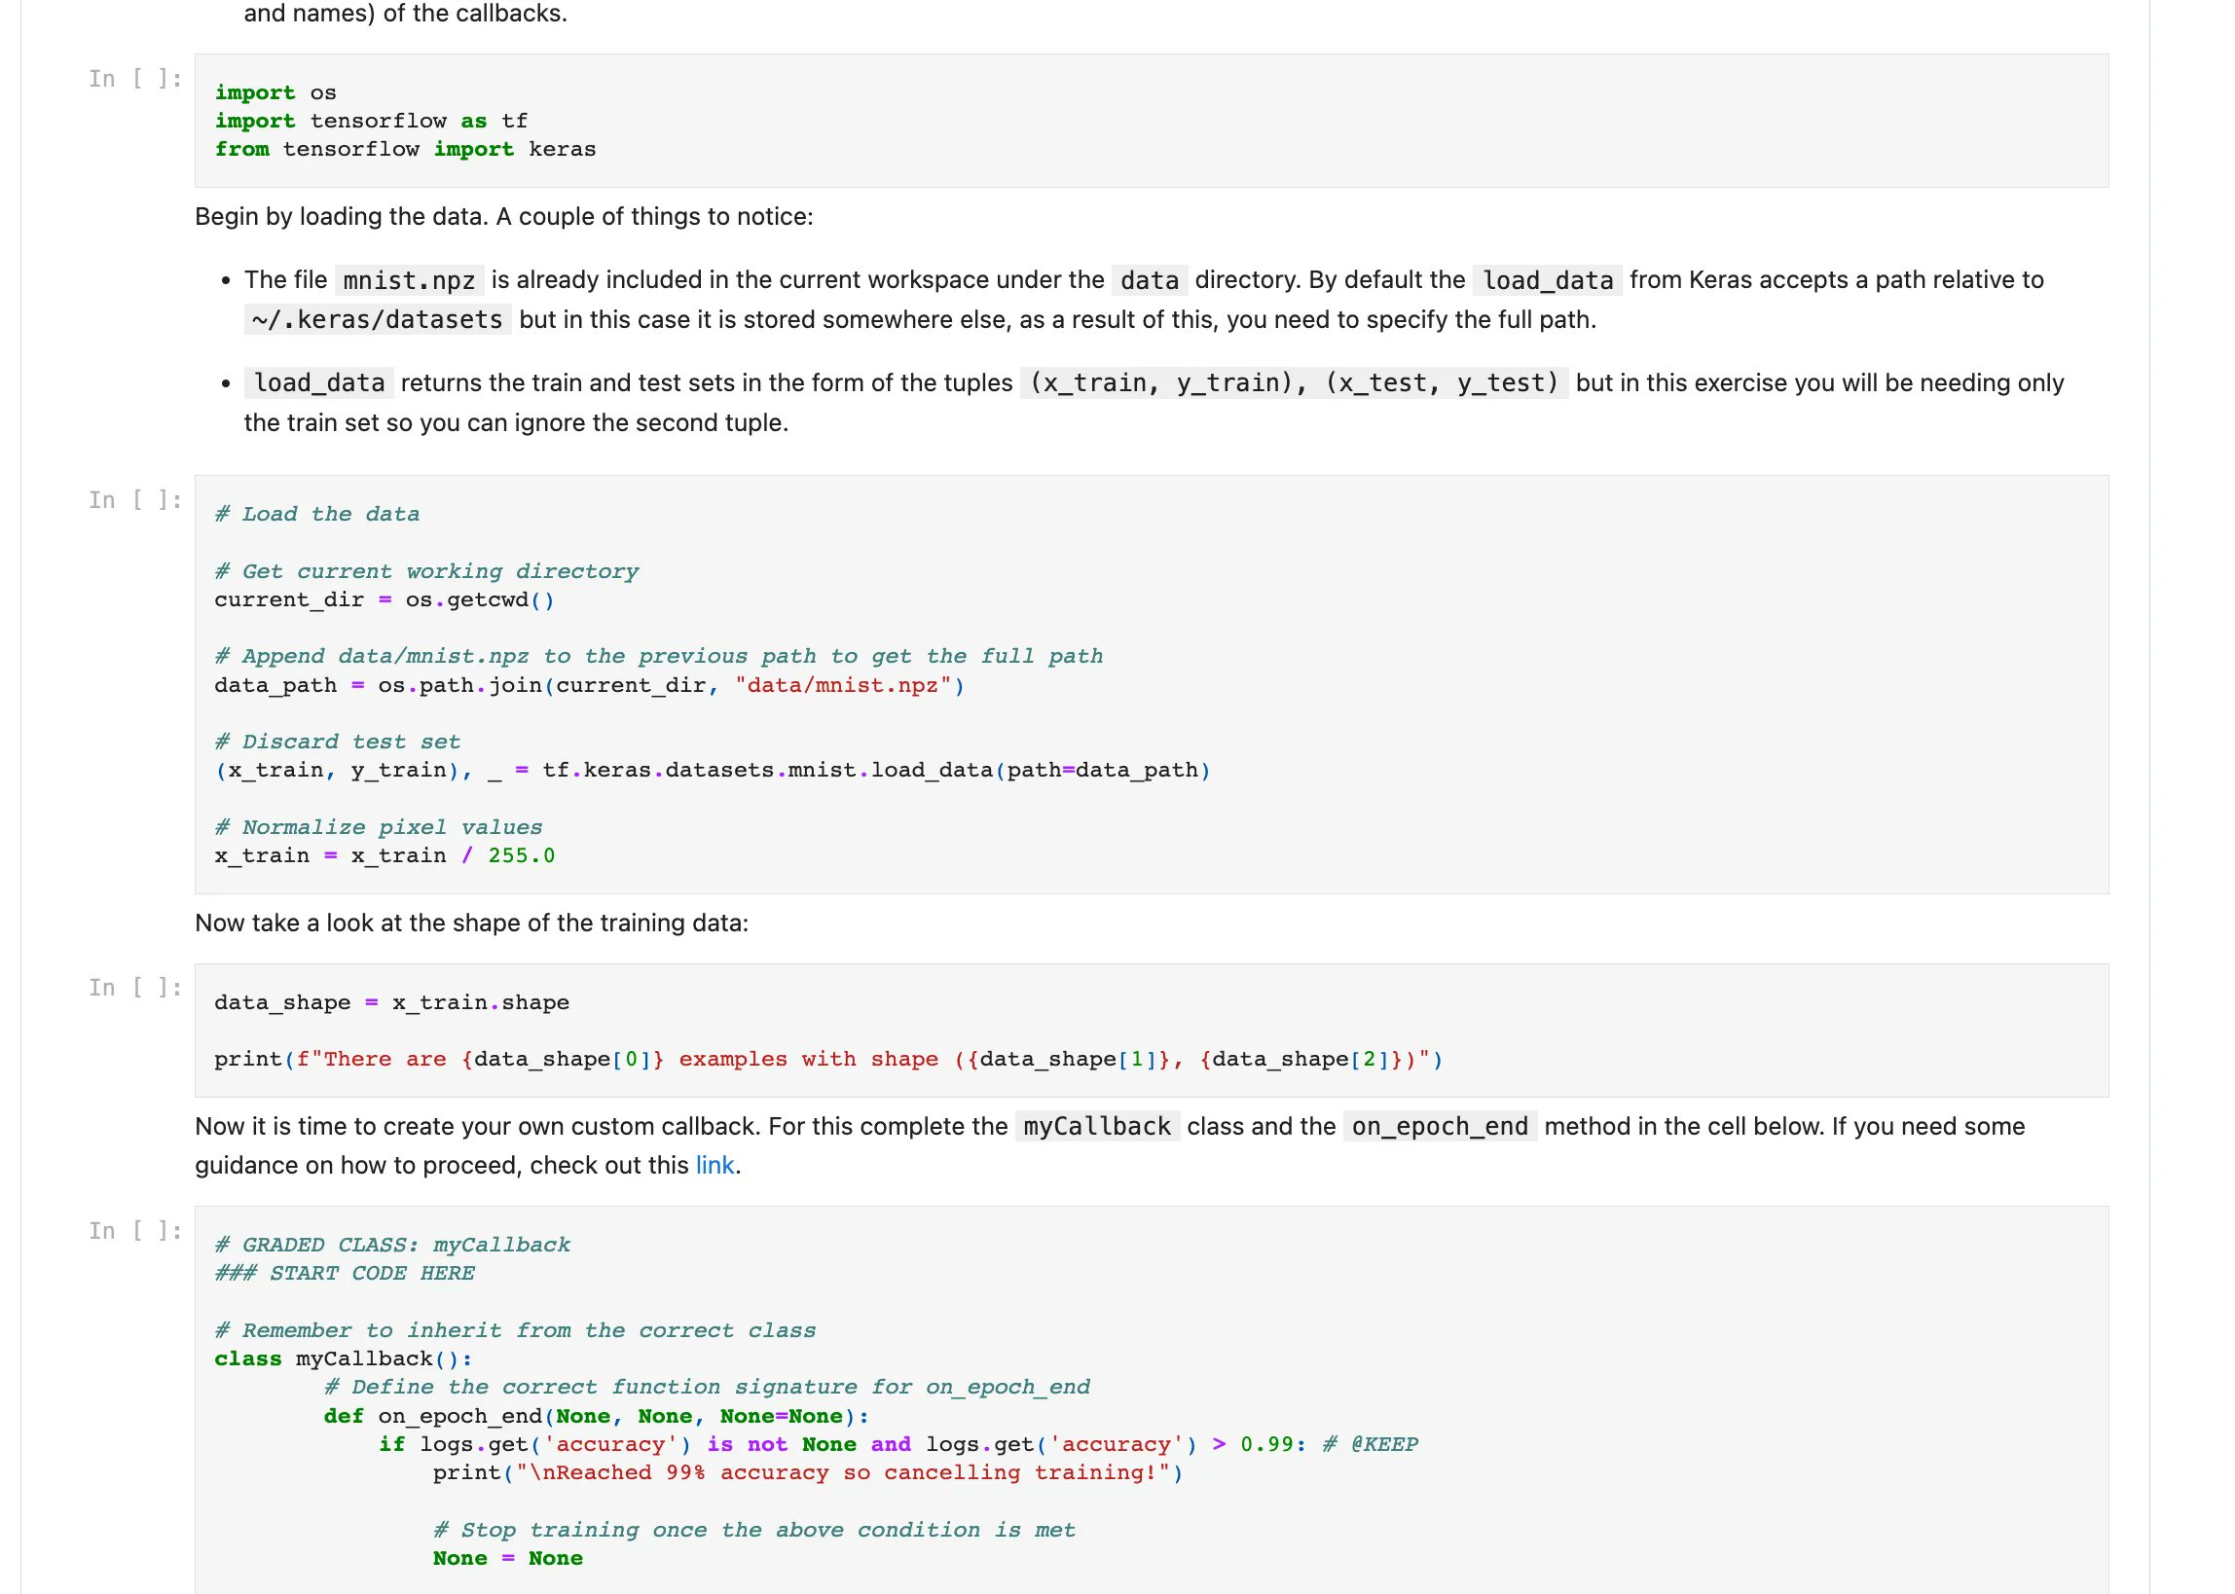Click the 'data/mnist.npz' string in code

tap(842, 685)
